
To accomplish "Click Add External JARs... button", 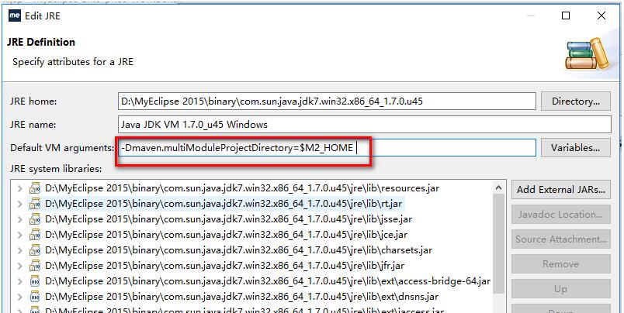I will click(560, 190).
